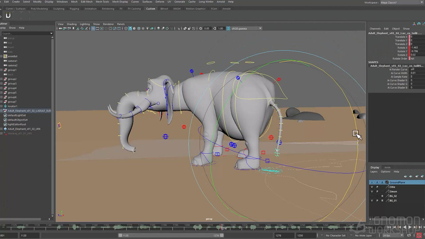The height and width of the screenshot is (239, 425).
Task: Select the Anim layer tab
Action: pos(387,167)
